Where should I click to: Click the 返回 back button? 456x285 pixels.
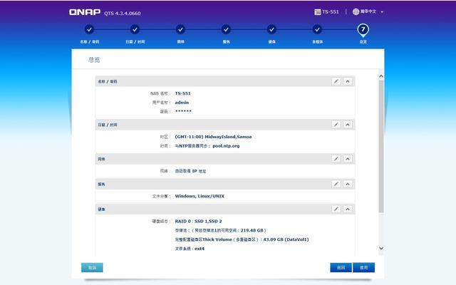click(341, 268)
